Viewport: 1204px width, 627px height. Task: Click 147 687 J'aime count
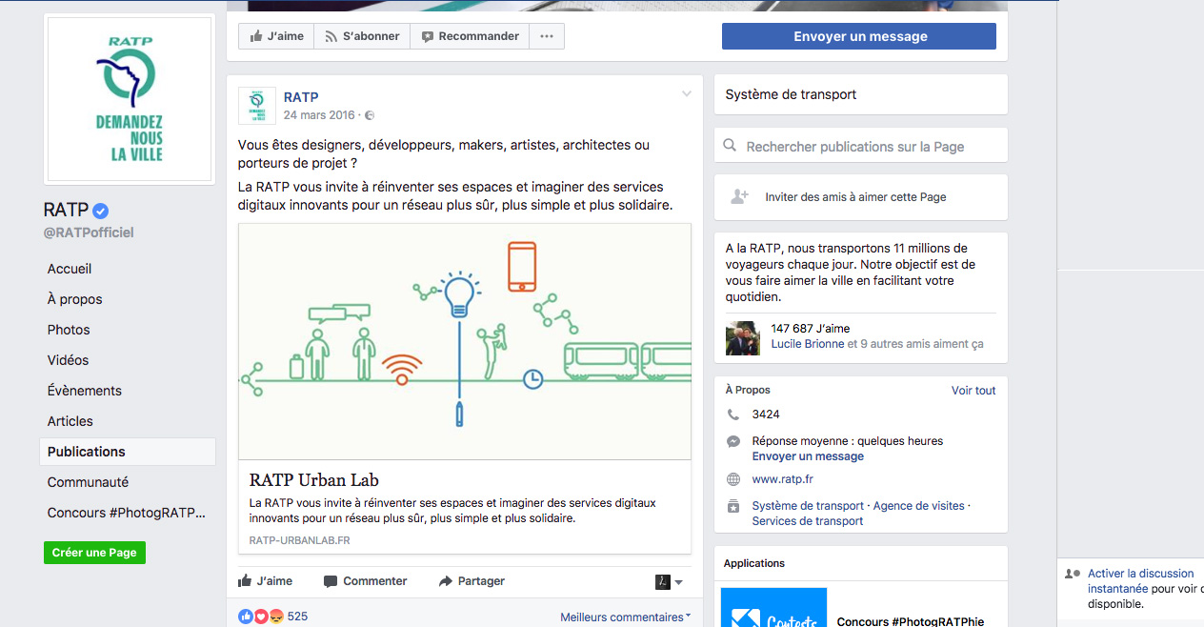(811, 329)
